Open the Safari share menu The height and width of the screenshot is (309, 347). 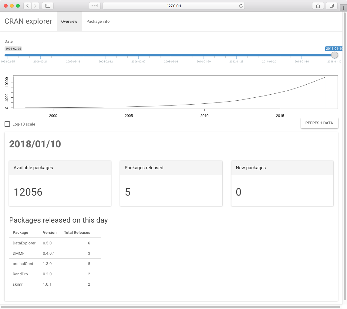pyautogui.click(x=318, y=6)
